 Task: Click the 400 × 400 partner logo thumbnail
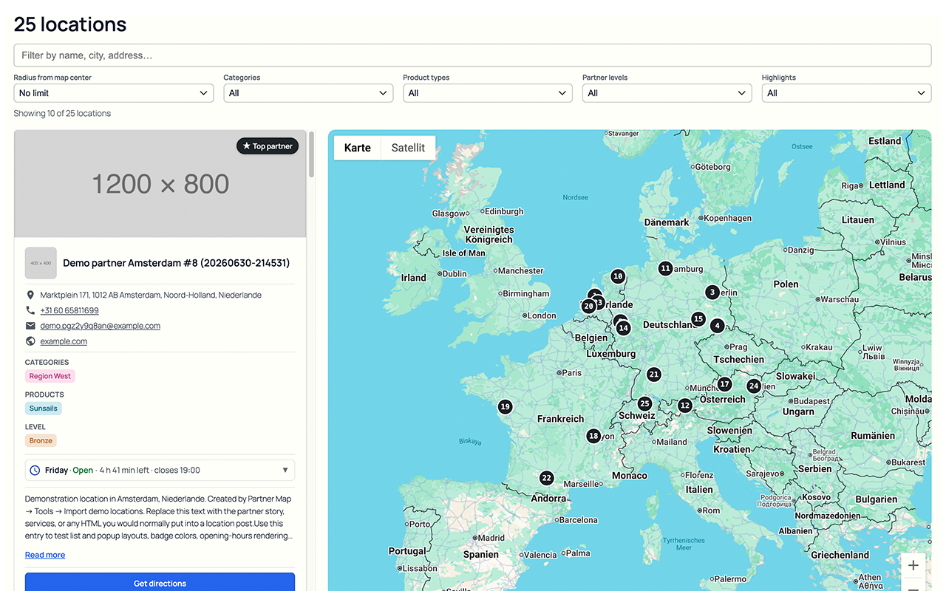(41, 263)
